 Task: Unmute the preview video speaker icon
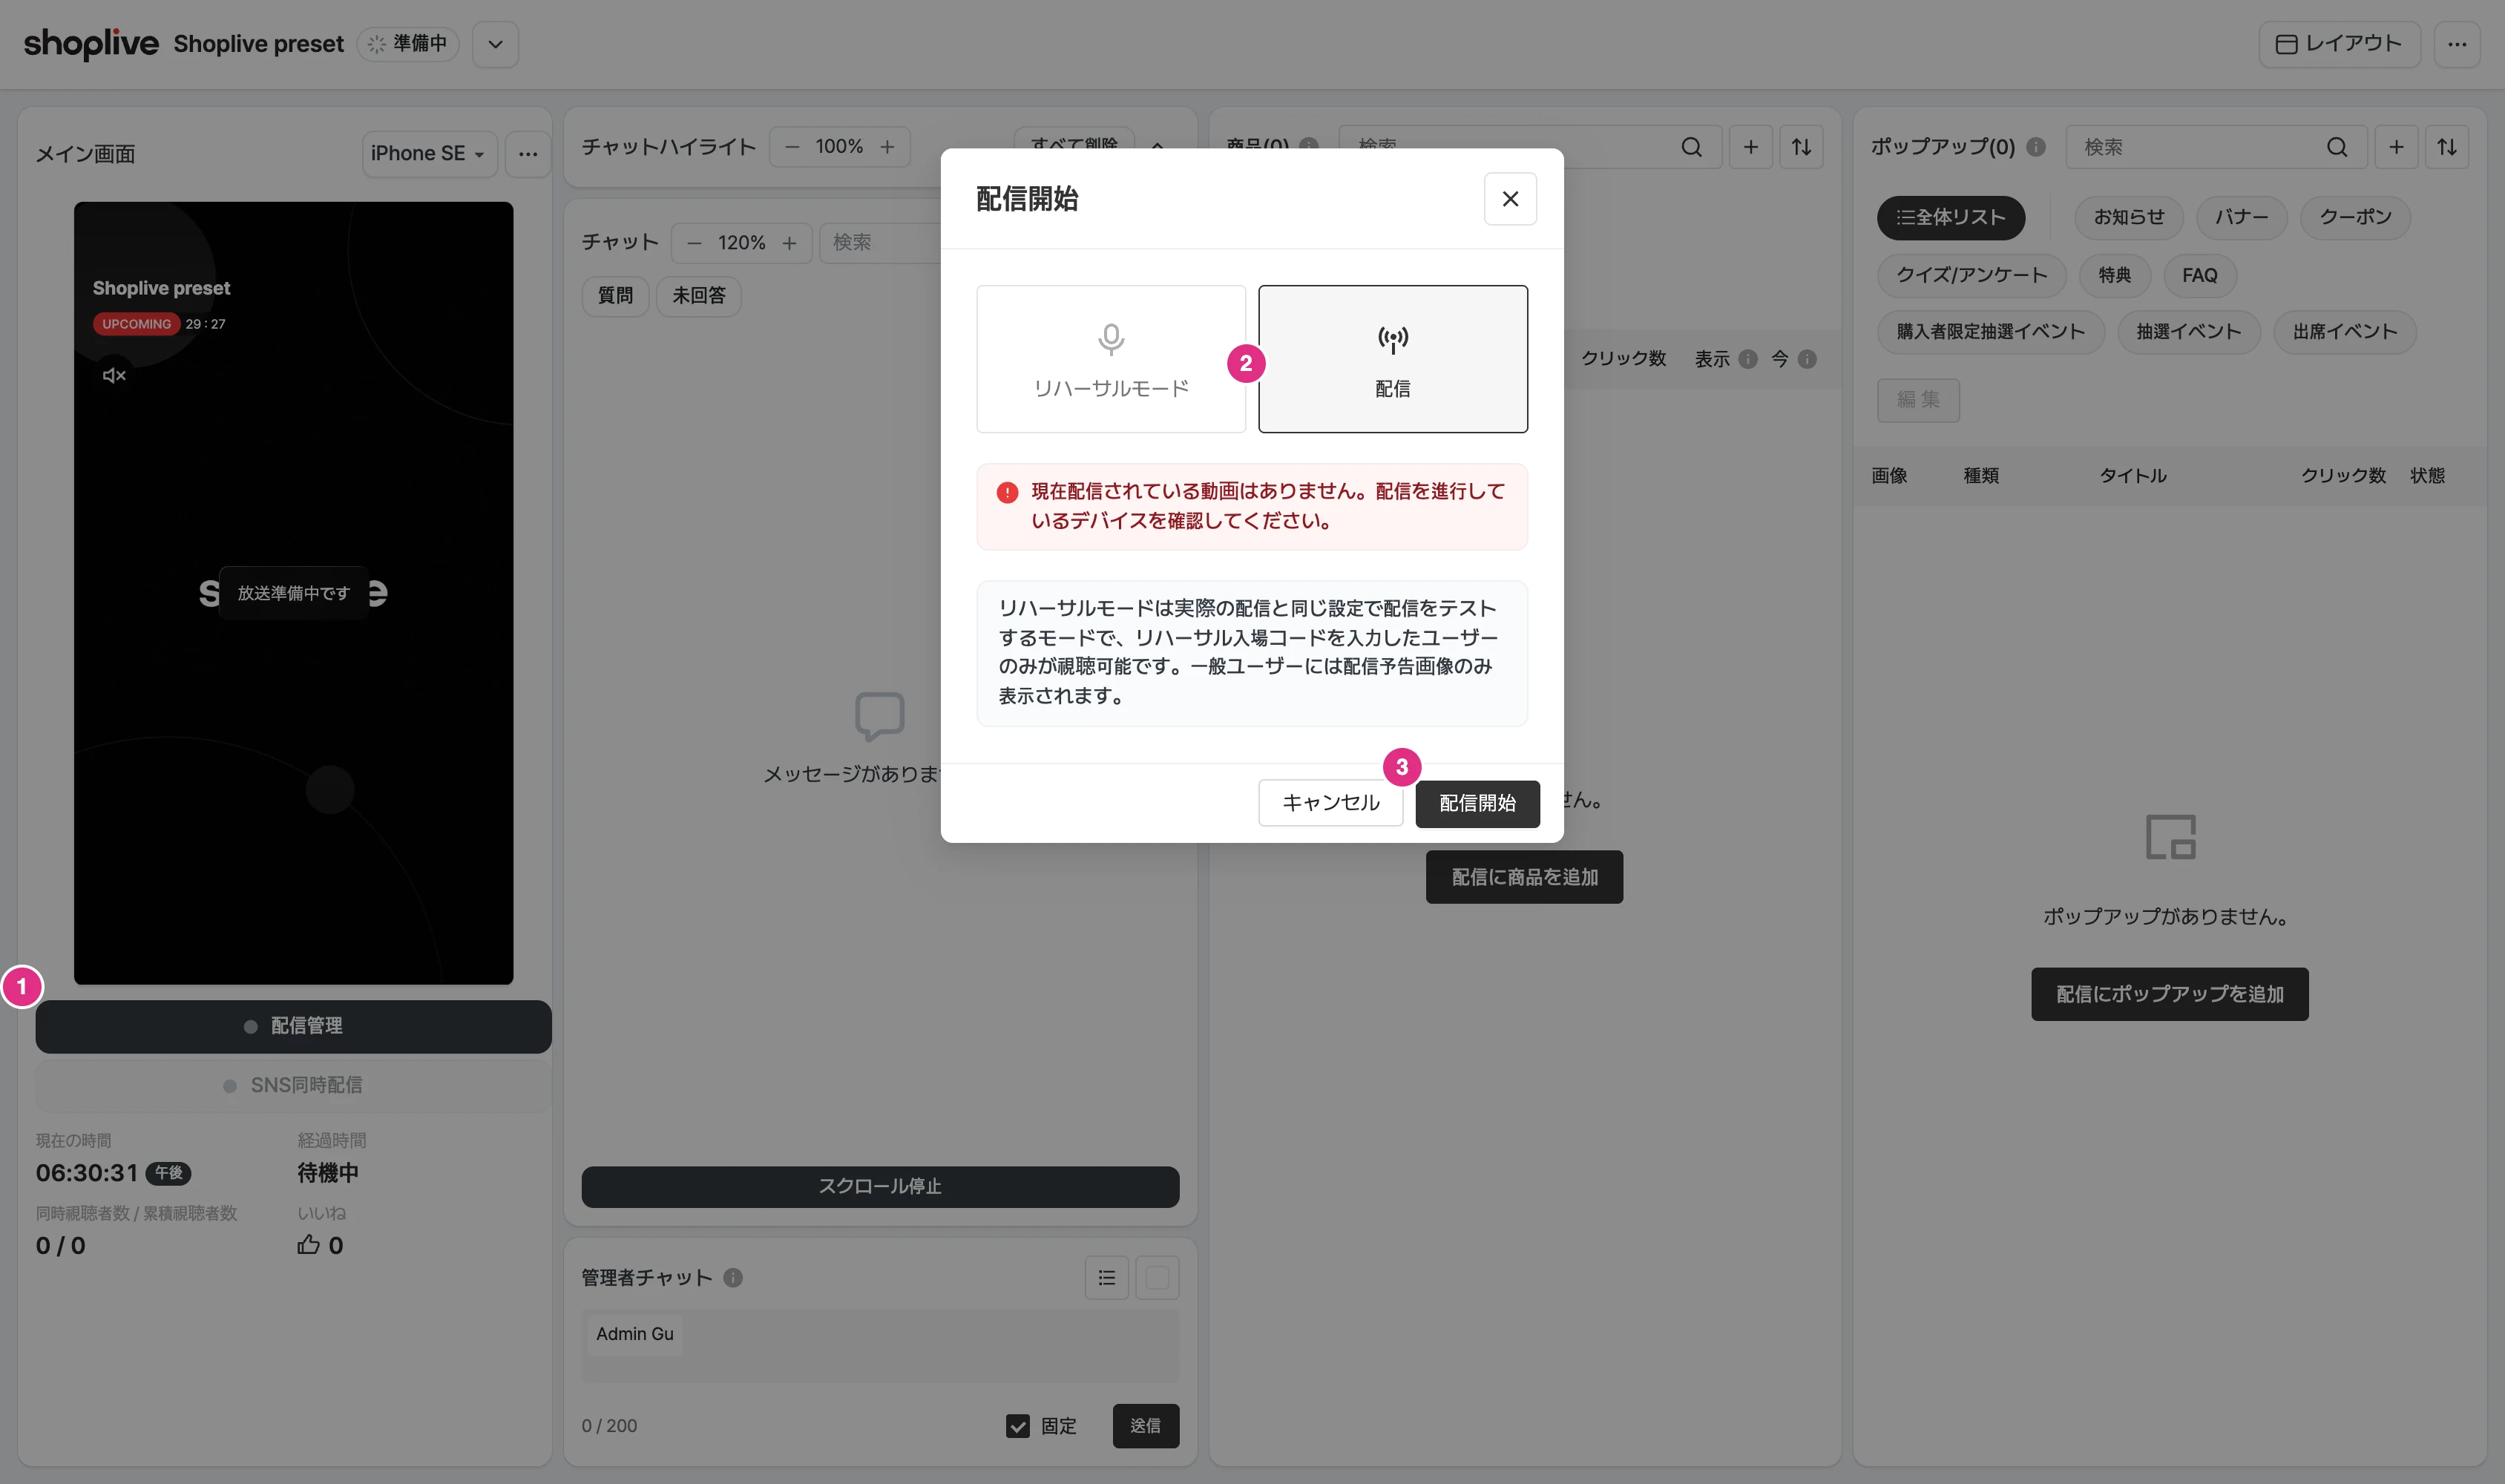[x=114, y=376]
